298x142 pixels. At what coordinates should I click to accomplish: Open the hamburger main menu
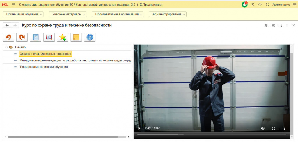(13, 5)
